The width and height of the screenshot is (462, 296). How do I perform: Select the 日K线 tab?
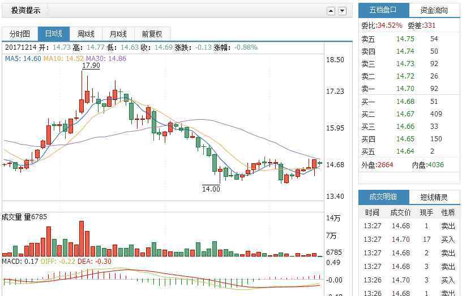54,34
